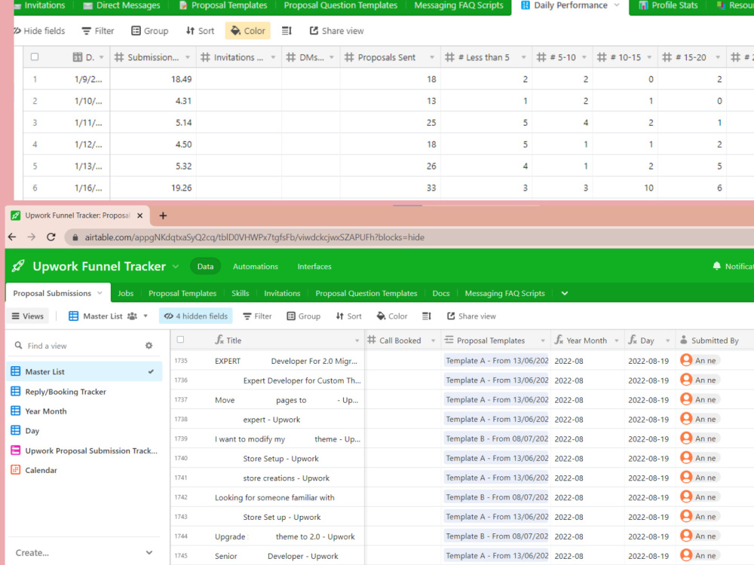Toggle select-all checkbox in upper table header
This screenshot has height=565, width=754.
coord(35,56)
